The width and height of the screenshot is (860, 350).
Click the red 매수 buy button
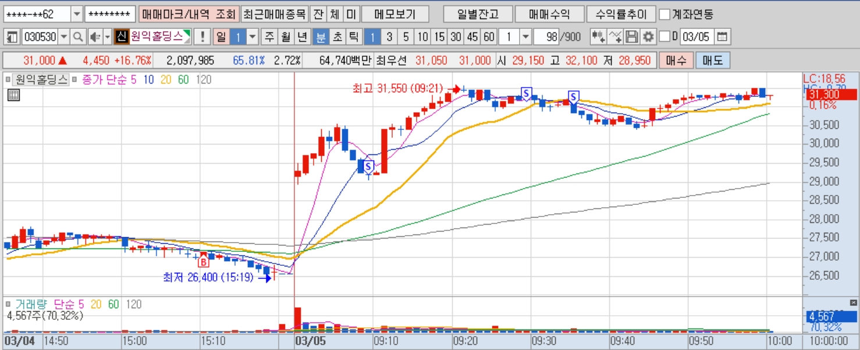pos(676,60)
